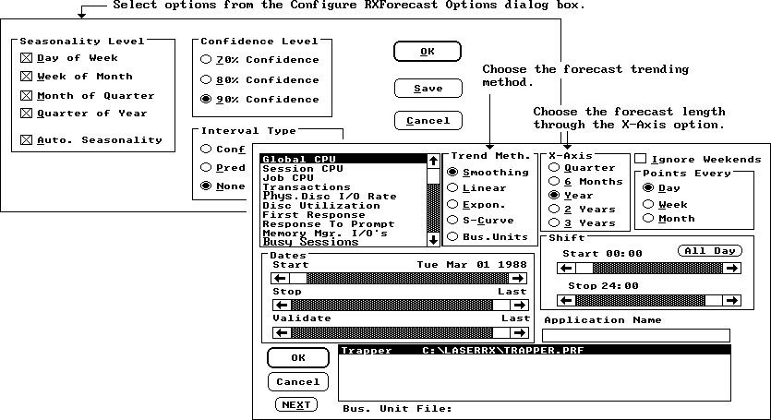The width and height of the screenshot is (771, 420).
Task: Click the right arrow of the Shift Start scrollbar
Action: pyautogui.click(x=732, y=269)
